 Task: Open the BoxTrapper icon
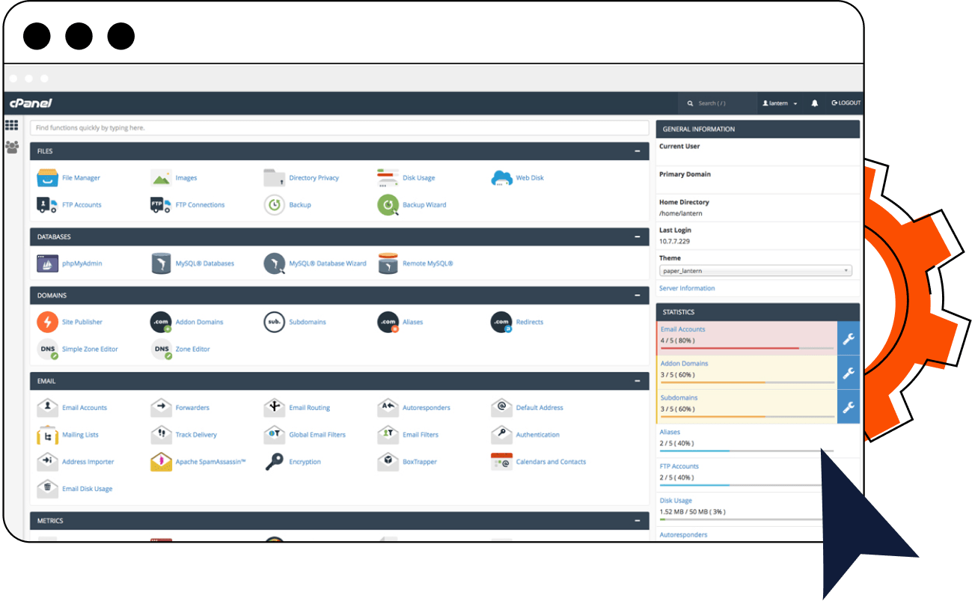pos(388,462)
